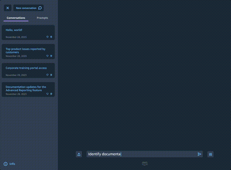Open Corporate training portal access conversation

28,70
